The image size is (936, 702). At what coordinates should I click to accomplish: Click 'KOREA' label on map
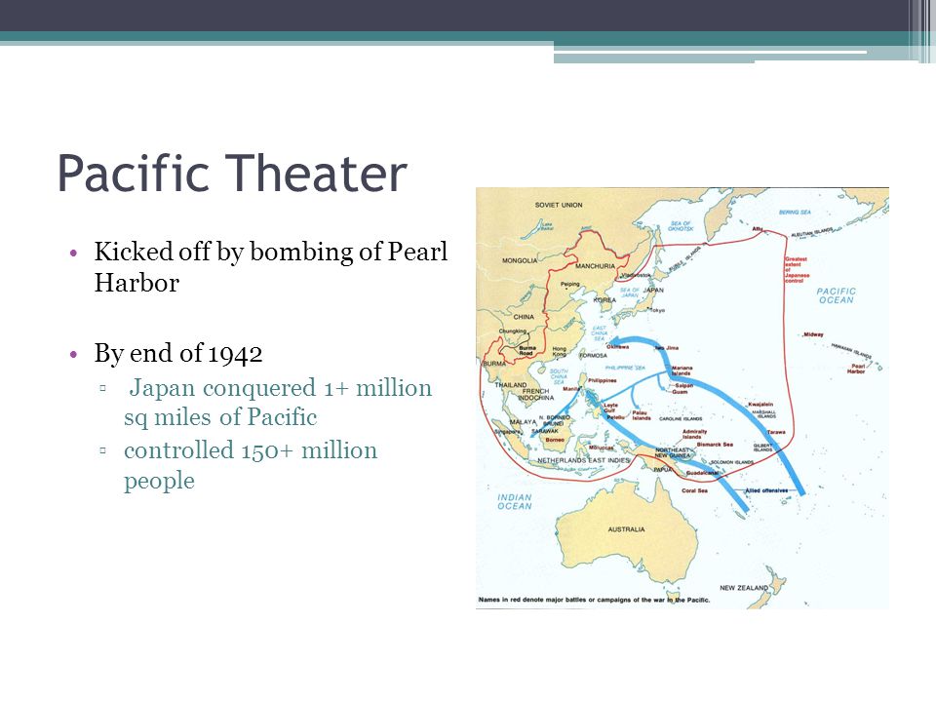click(604, 300)
